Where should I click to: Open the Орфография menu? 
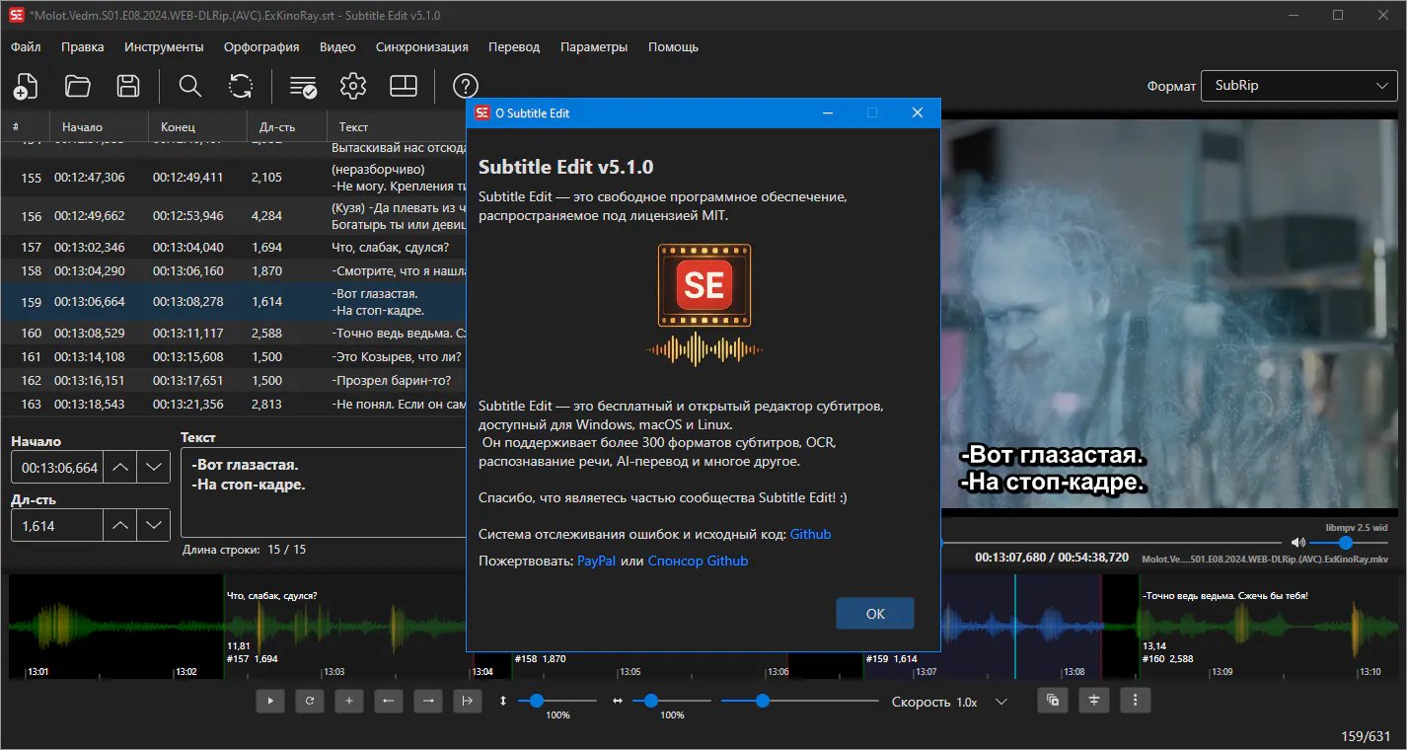pos(261,46)
